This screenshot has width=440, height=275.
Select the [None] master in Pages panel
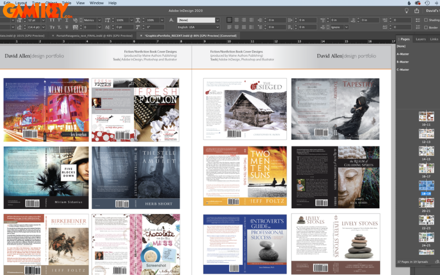[x=402, y=46]
